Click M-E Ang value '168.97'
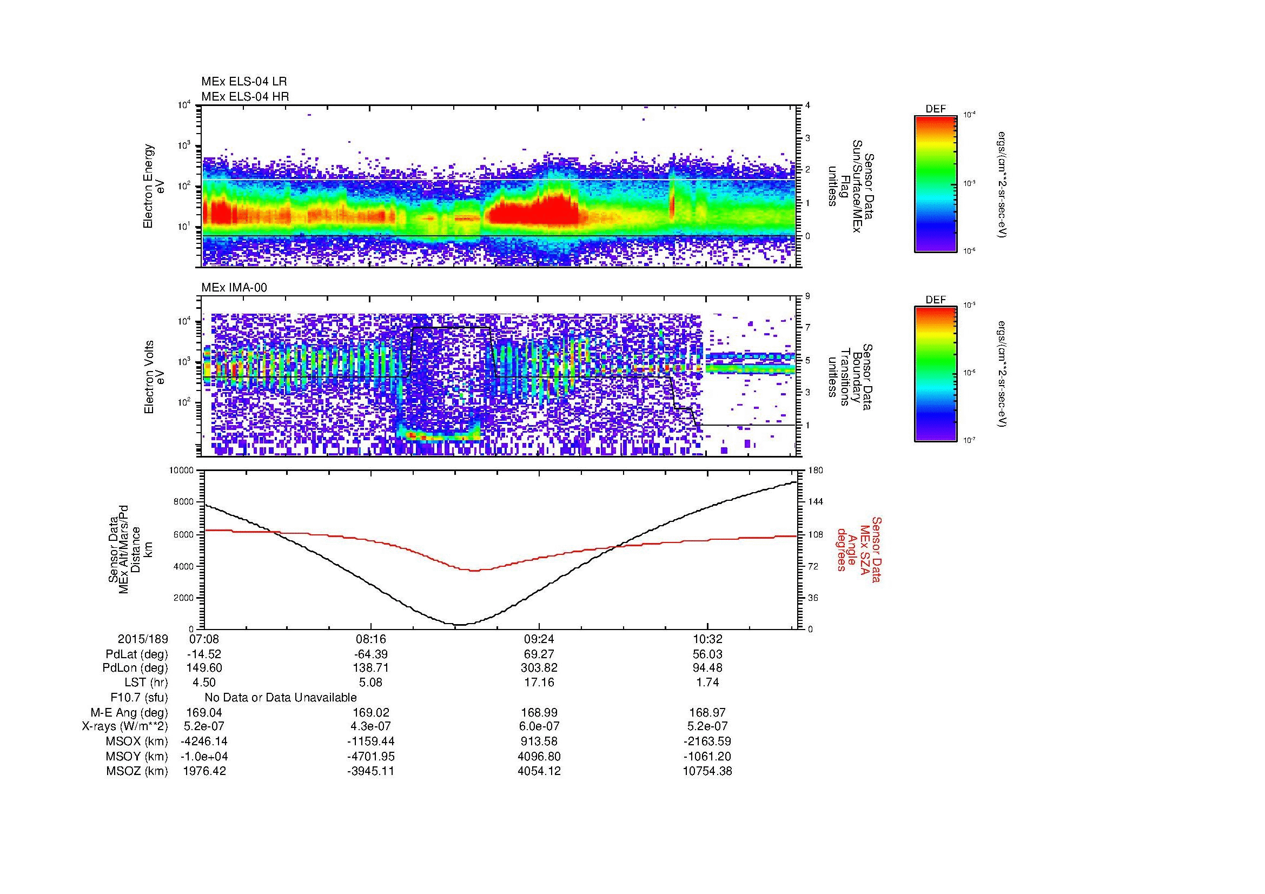This screenshot has width=1265, height=894. coord(707,712)
